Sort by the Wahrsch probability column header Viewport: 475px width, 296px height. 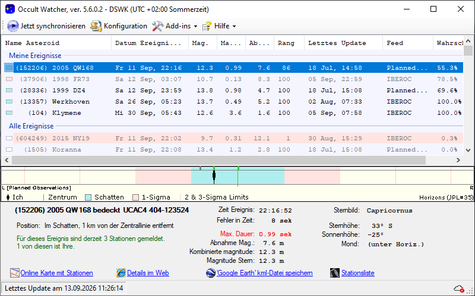click(x=448, y=43)
